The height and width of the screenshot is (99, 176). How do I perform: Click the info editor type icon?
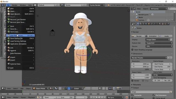3,5
